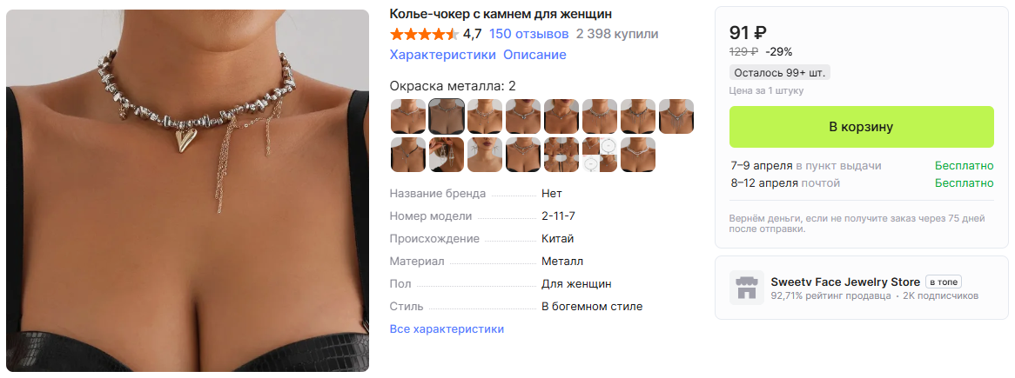Select the highlighted second metal color variant

click(x=447, y=116)
